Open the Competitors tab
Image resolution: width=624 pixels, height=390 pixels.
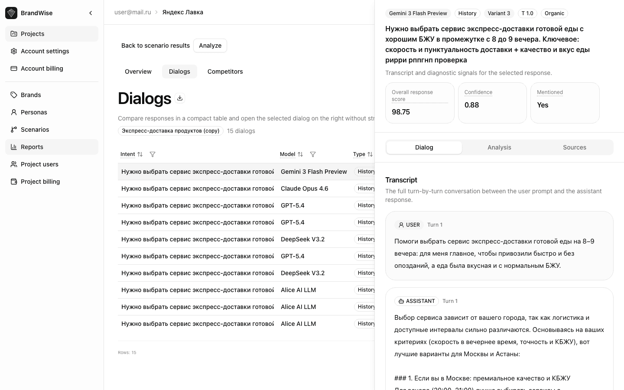tap(225, 71)
